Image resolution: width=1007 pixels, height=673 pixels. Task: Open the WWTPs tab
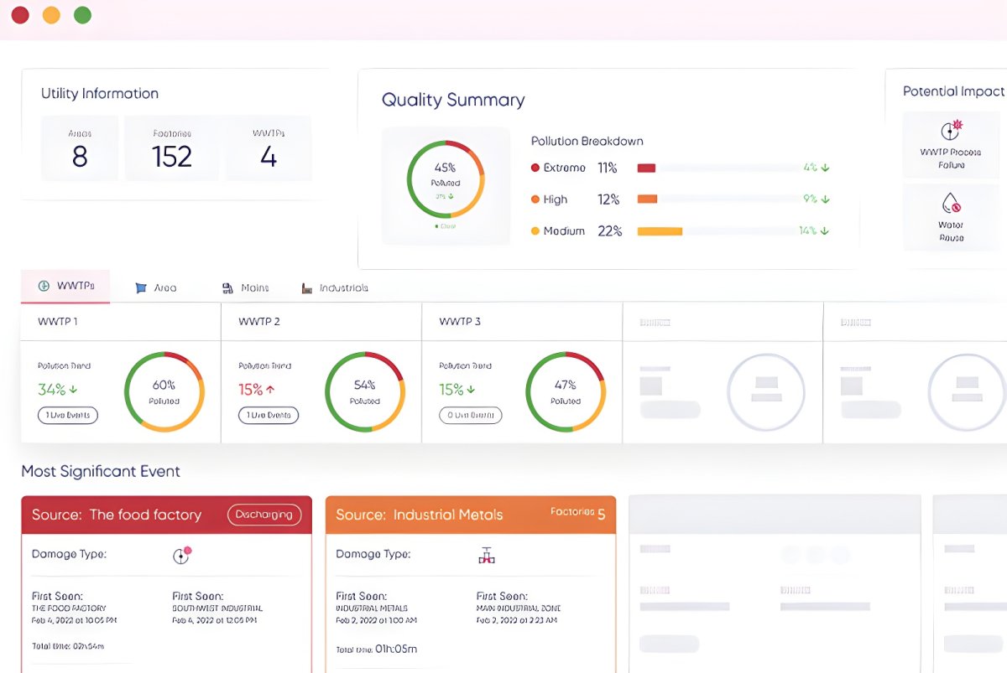point(66,287)
